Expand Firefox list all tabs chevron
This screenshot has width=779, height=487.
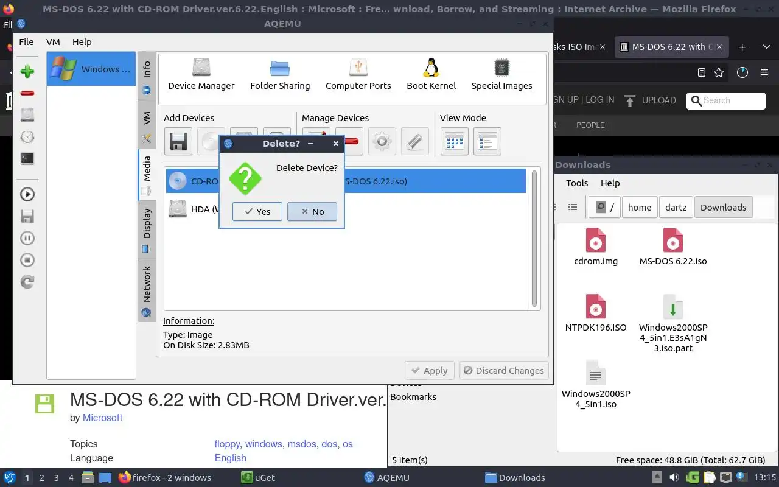coord(767,47)
